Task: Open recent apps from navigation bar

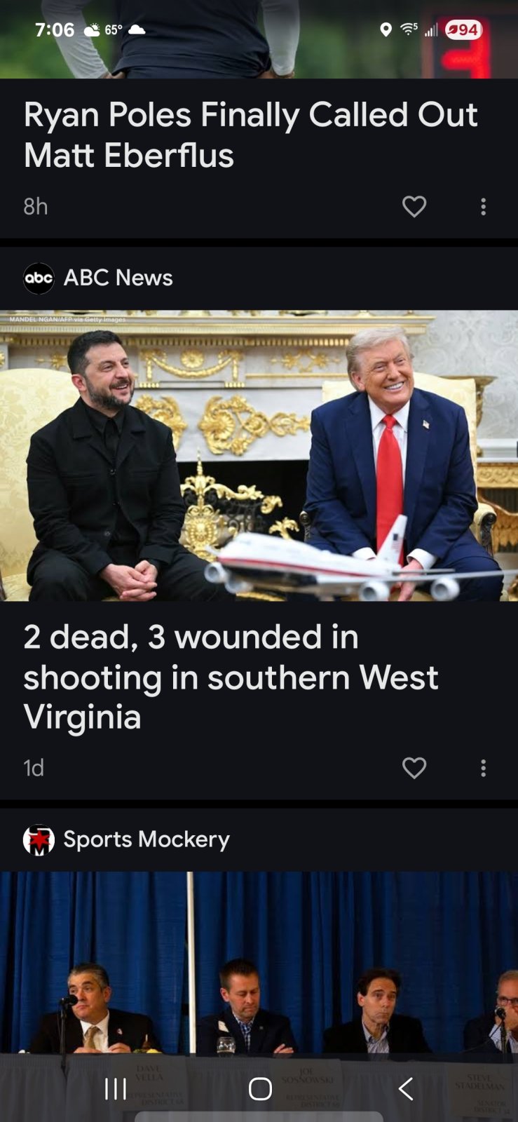Action: (116, 1088)
